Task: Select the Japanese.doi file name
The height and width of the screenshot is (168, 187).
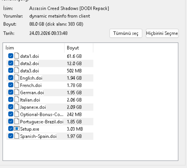Action: [33, 107]
